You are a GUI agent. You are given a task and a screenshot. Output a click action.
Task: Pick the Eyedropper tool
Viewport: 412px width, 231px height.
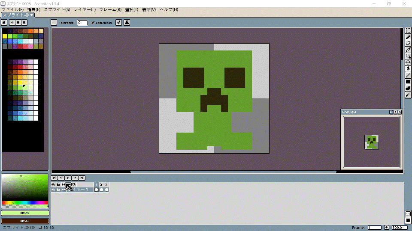[x=408, y=50]
